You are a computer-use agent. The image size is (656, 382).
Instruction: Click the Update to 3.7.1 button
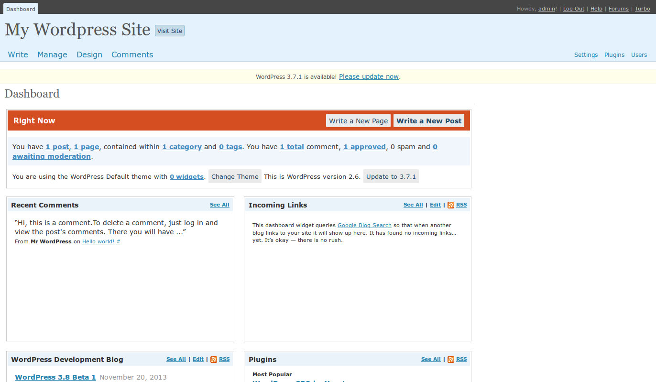tap(391, 176)
